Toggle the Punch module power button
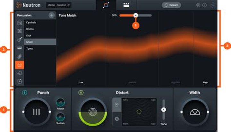 pos(24,93)
